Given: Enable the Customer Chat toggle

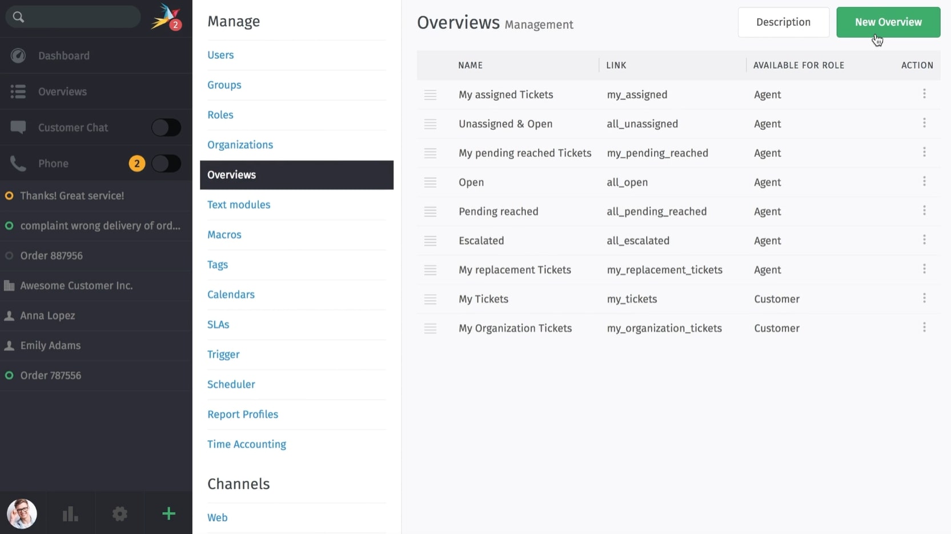Looking at the screenshot, I should tap(166, 127).
